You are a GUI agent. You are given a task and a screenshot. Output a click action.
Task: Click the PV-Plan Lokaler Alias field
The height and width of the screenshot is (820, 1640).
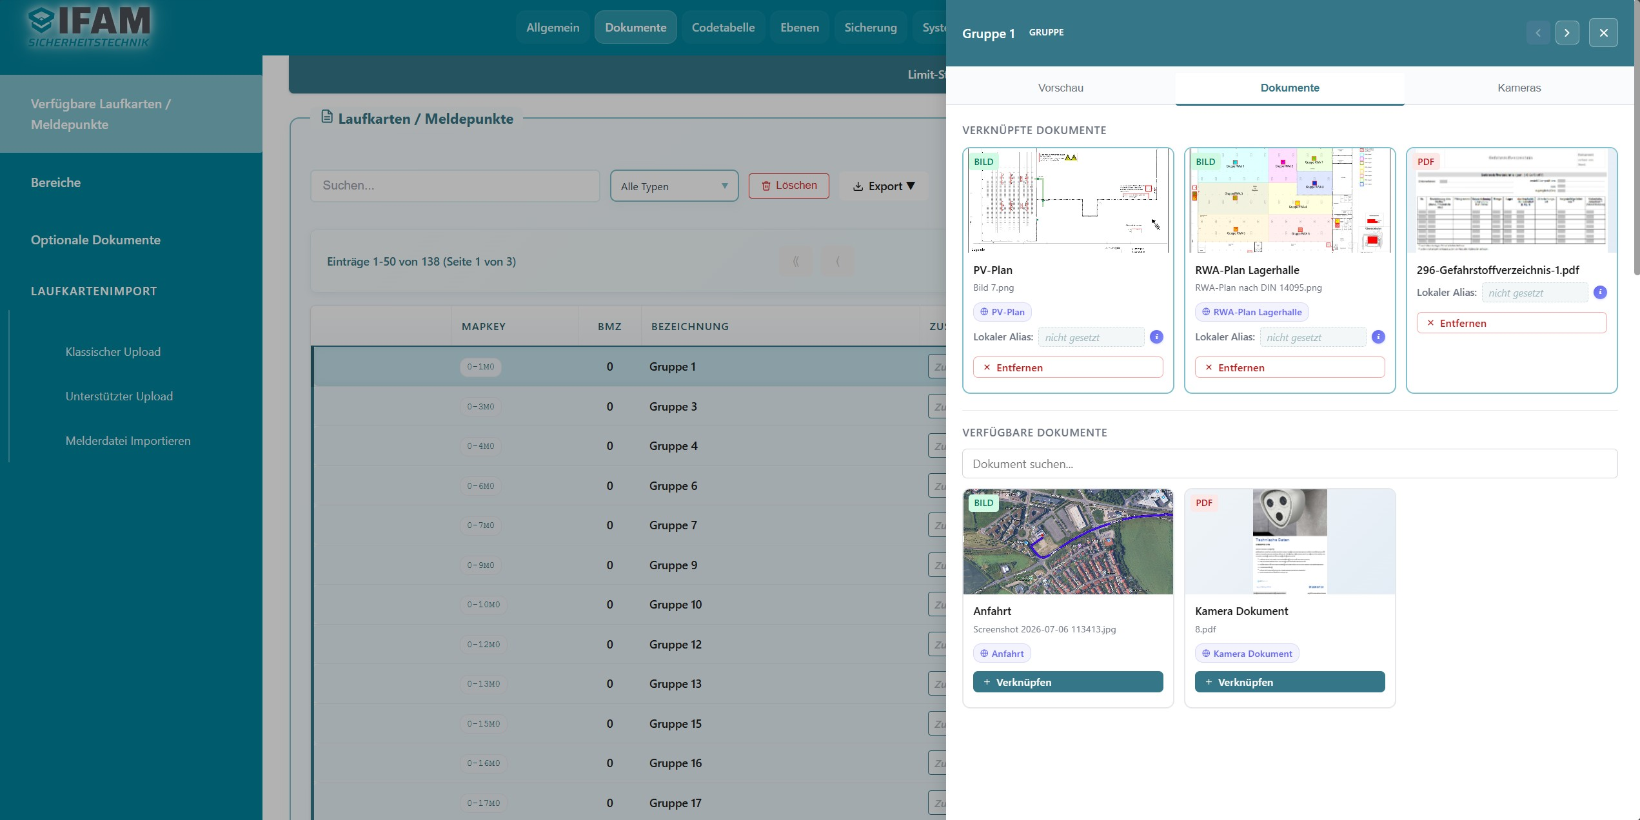pos(1091,337)
